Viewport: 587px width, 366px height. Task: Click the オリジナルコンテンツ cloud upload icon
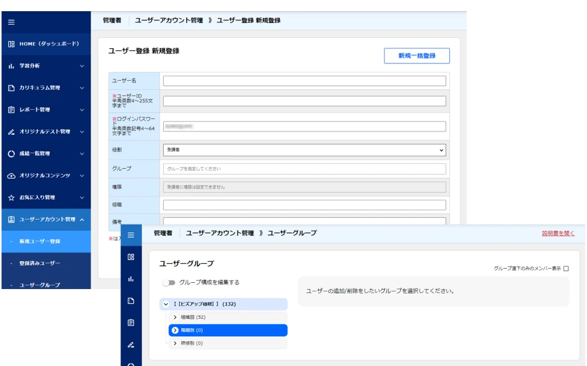tap(11, 176)
